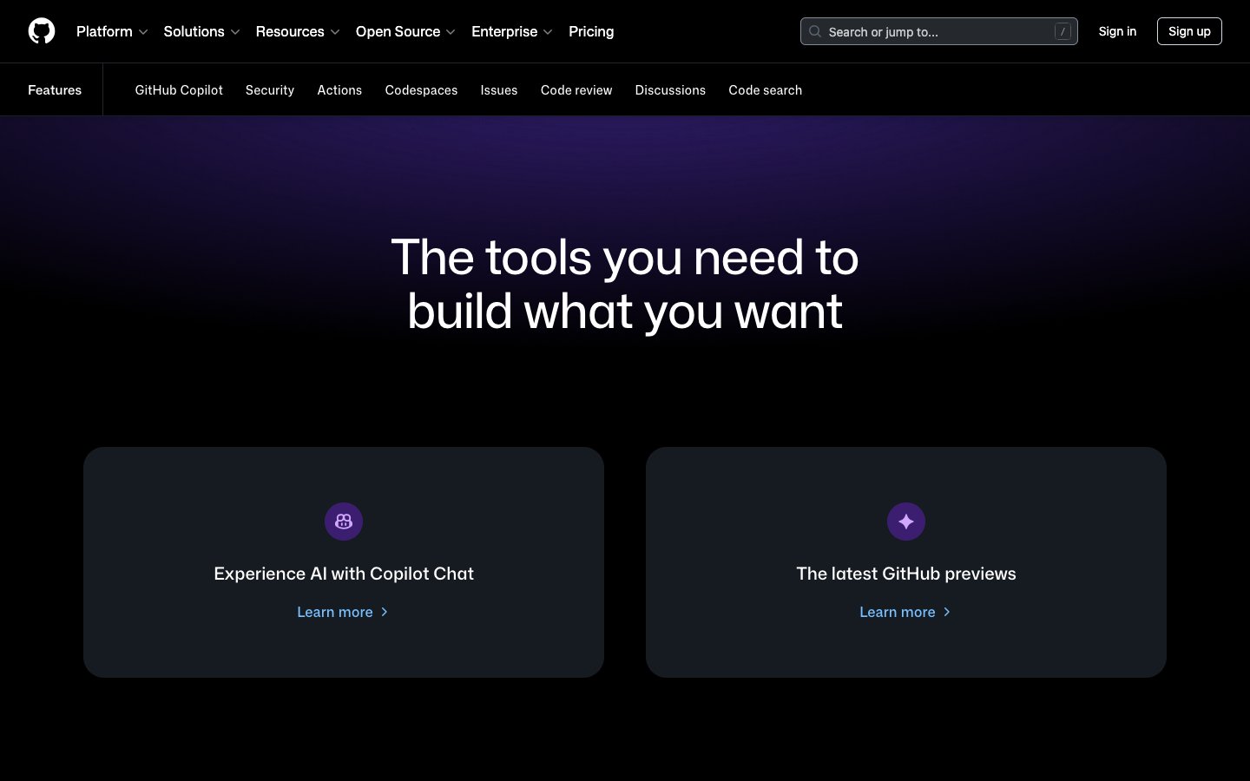Click the GitHub logo in the navigation bar
The width and height of the screenshot is (1250, 781).
click(41, 30)
